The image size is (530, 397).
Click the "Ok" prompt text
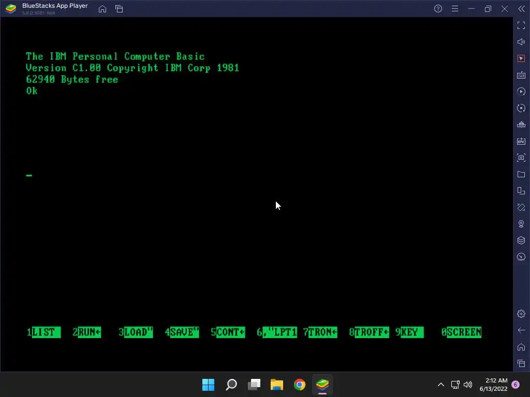coord(32,91)
